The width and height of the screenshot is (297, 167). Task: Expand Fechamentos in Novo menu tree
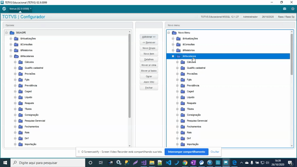[x=177, y=127]
